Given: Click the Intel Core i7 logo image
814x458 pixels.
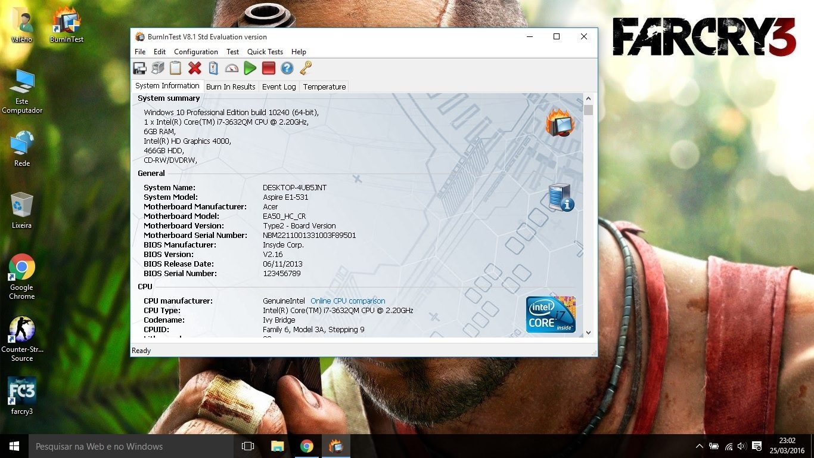Looking at the screenshot, I should pyautogui.click(x=551, y=314).
